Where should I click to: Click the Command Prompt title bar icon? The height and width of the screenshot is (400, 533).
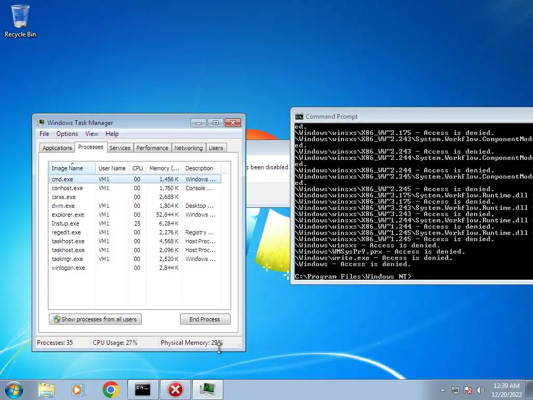pos(299,117)
